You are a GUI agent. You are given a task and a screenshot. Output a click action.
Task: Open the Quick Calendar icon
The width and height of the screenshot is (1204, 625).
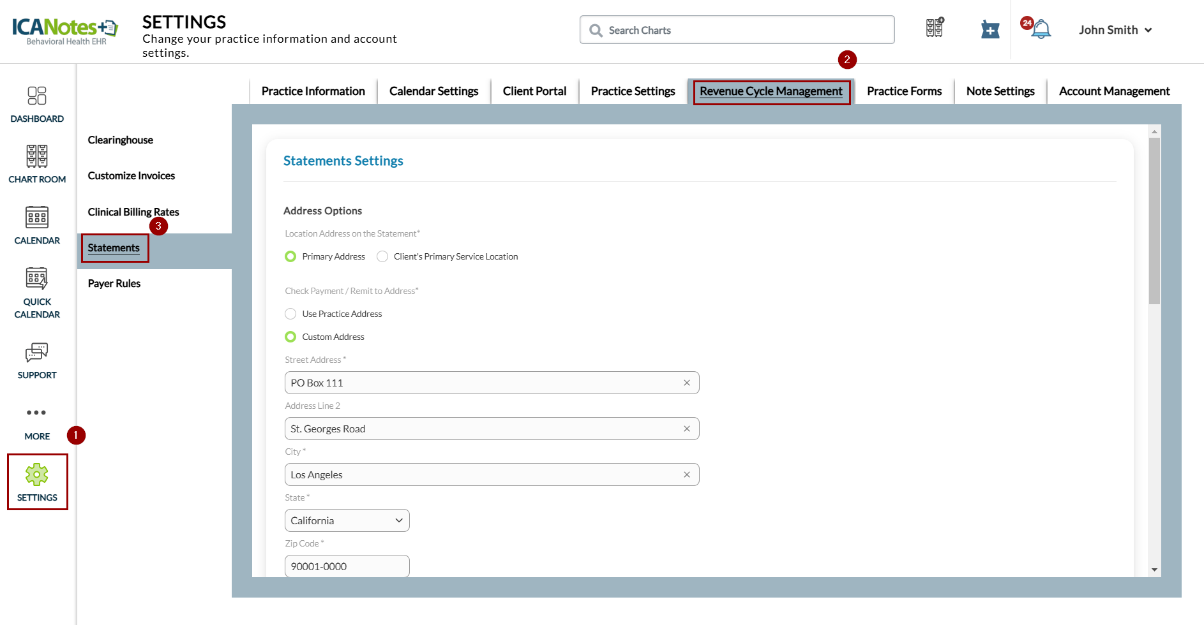(37, 292)
